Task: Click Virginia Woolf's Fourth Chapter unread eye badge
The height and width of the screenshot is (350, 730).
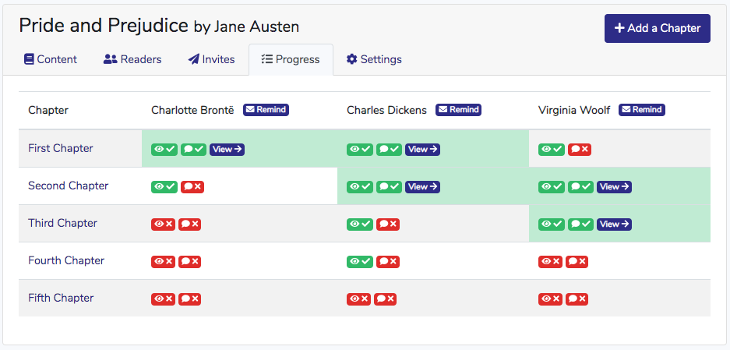Action: pyautogui.click(x=550, y=261)
